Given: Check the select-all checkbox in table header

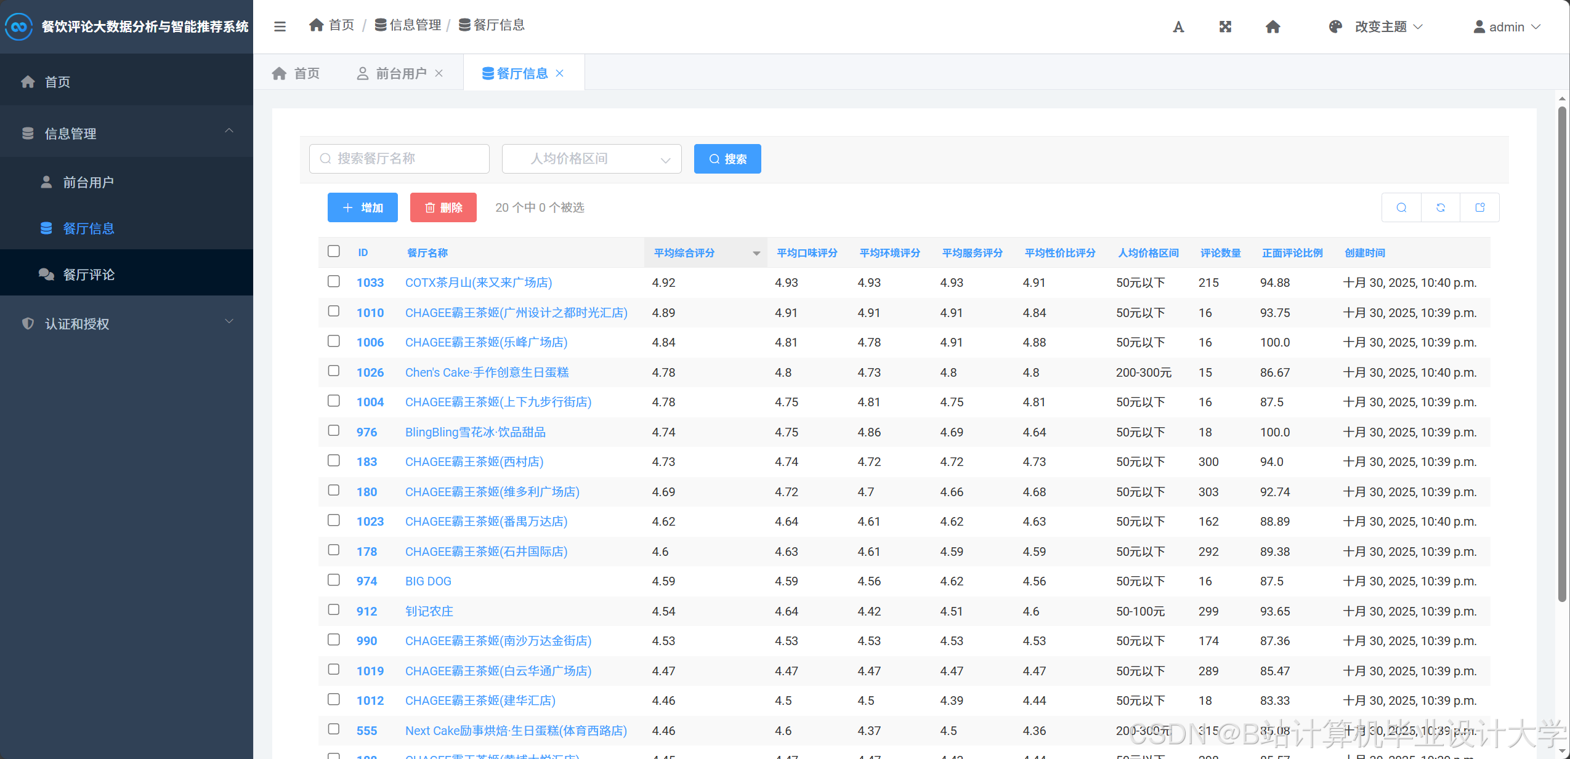Looking at the screenshot, I should tap(333, 251).
